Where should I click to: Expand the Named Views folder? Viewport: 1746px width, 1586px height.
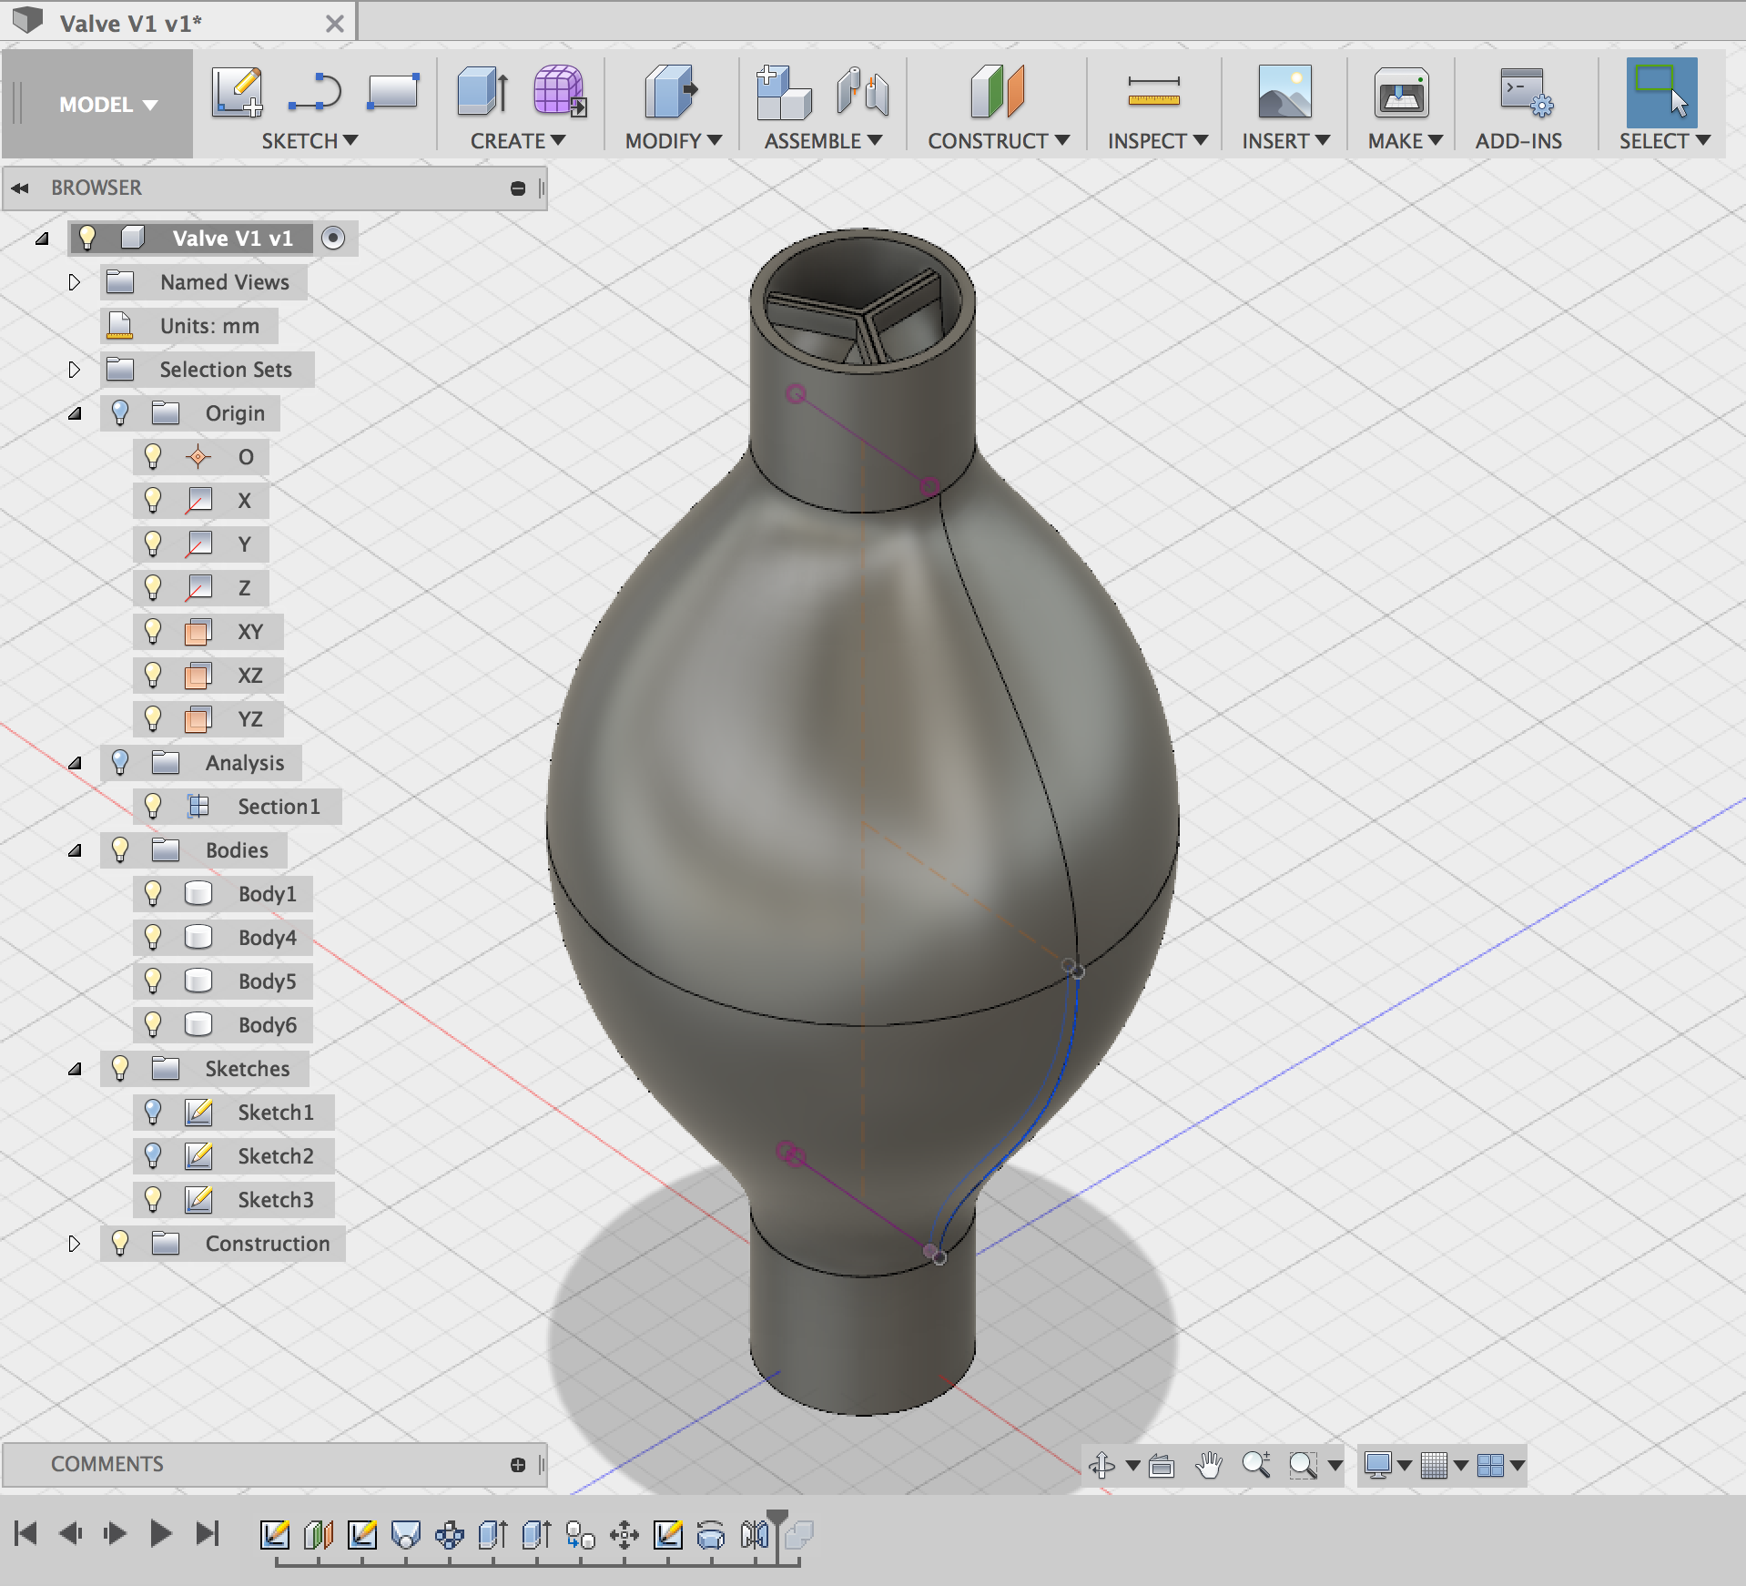[75, 282]
